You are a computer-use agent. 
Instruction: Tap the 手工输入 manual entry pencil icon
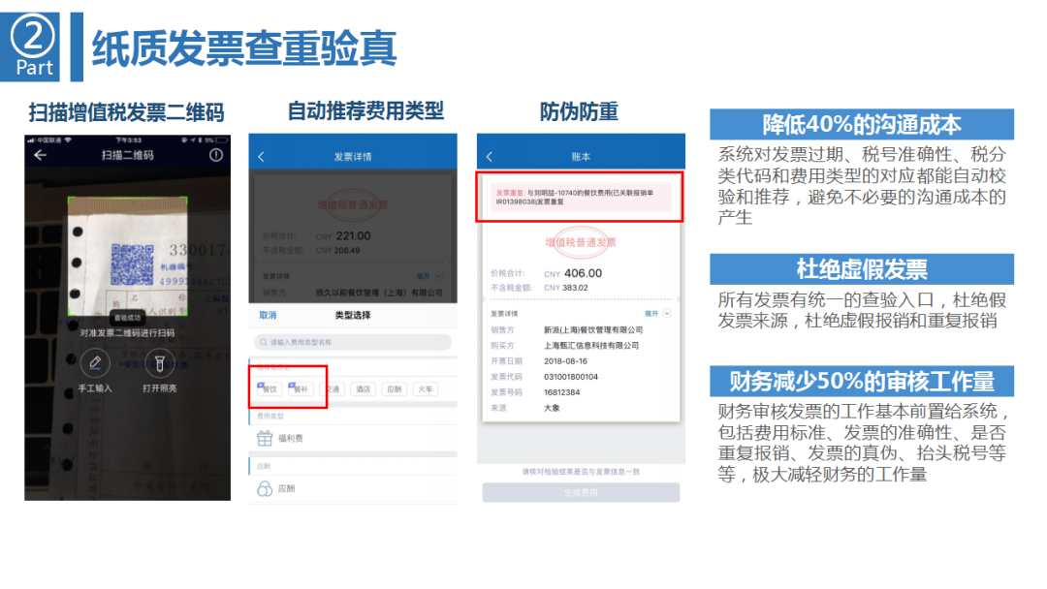pyautogui.click(x=95, y=361)
